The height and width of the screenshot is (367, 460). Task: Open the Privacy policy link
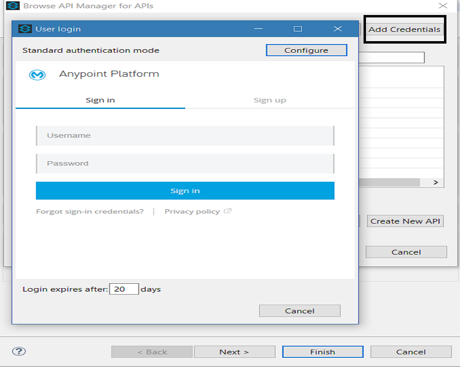coord(192,212)
